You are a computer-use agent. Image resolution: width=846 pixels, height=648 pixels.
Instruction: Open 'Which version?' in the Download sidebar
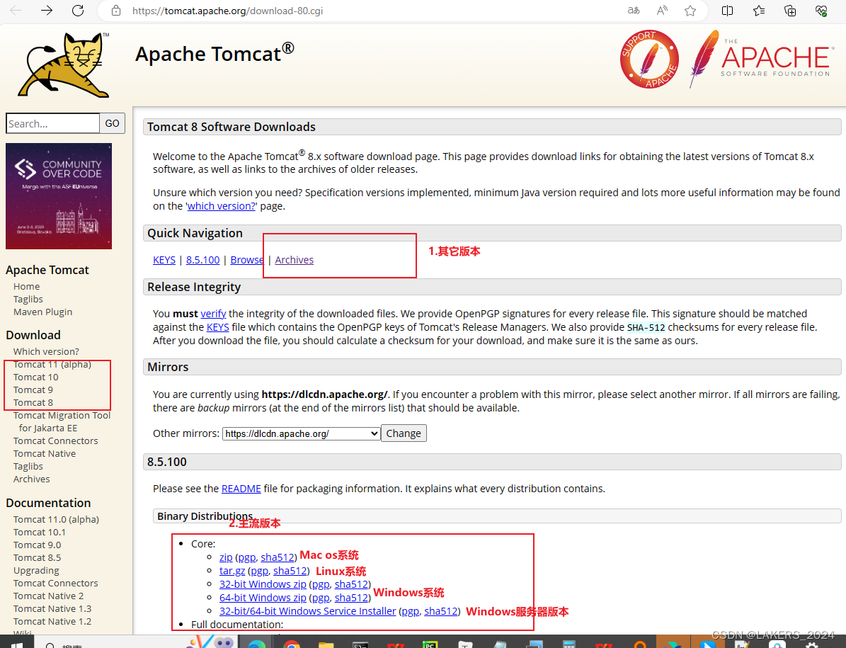click(x=46, y=352)
